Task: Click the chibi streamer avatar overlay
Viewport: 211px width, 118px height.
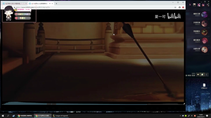Action: point(8,13)
